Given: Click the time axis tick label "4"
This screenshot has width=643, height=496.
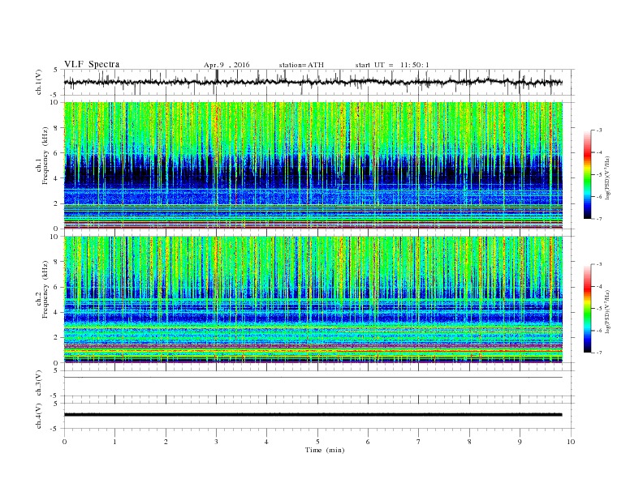Looking at the screenshot, I should click(266, 442).
